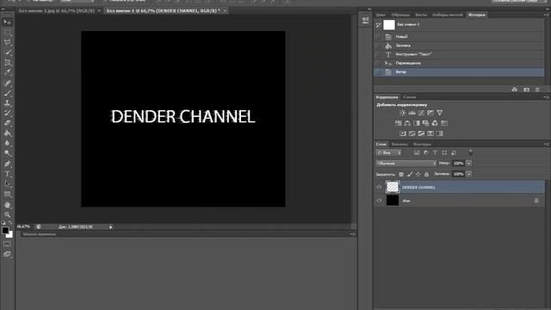Screen dimensions: 551x310
Task: Hide the DENDER CHANNEL layer
Action: [x=379, y=188]
